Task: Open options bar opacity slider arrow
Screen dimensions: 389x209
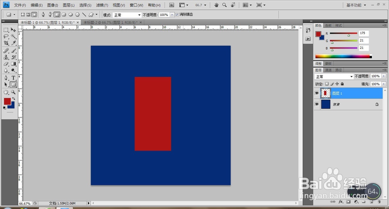Action: pyautogui.click(x=172, y=15)
